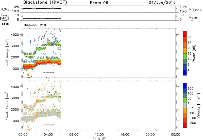Click the 1000 label on velocity panel
Screen dimensions: 203x140
click(x=15, y=121)
